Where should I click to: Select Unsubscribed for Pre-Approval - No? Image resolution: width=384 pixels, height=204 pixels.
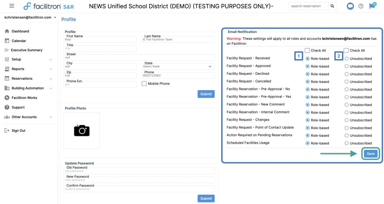347,89
